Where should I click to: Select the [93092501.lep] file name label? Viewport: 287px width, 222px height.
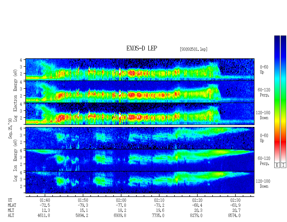(194, 49)
